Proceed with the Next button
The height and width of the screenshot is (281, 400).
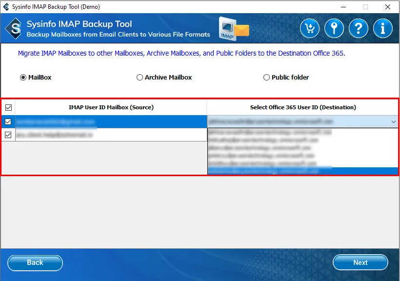(360, 262)
